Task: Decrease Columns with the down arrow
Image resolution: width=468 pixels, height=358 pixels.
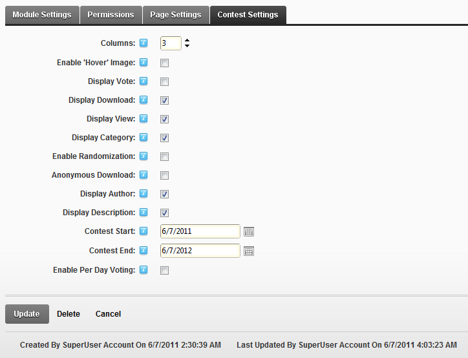Action: (187, 46)
